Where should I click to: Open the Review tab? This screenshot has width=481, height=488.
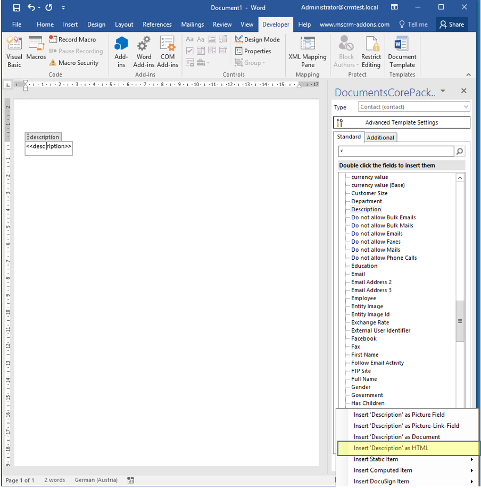(x=222, y=24)
